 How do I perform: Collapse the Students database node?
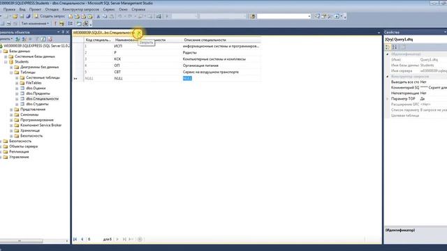(6, 62)
